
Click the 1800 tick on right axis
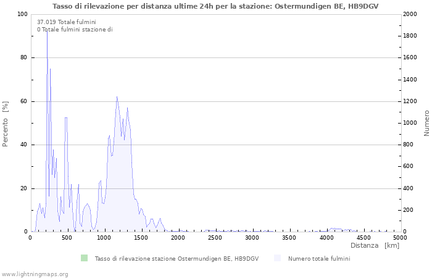(410, 36)
